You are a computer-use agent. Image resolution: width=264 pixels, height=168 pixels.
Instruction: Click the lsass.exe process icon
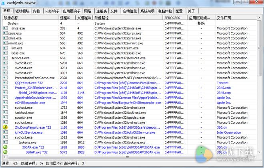coord(5,53)
